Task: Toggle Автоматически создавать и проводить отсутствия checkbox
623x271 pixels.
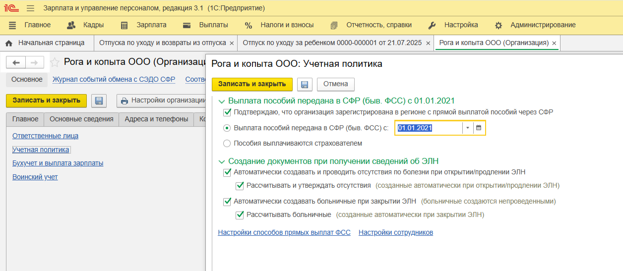Action: [227, 172]
